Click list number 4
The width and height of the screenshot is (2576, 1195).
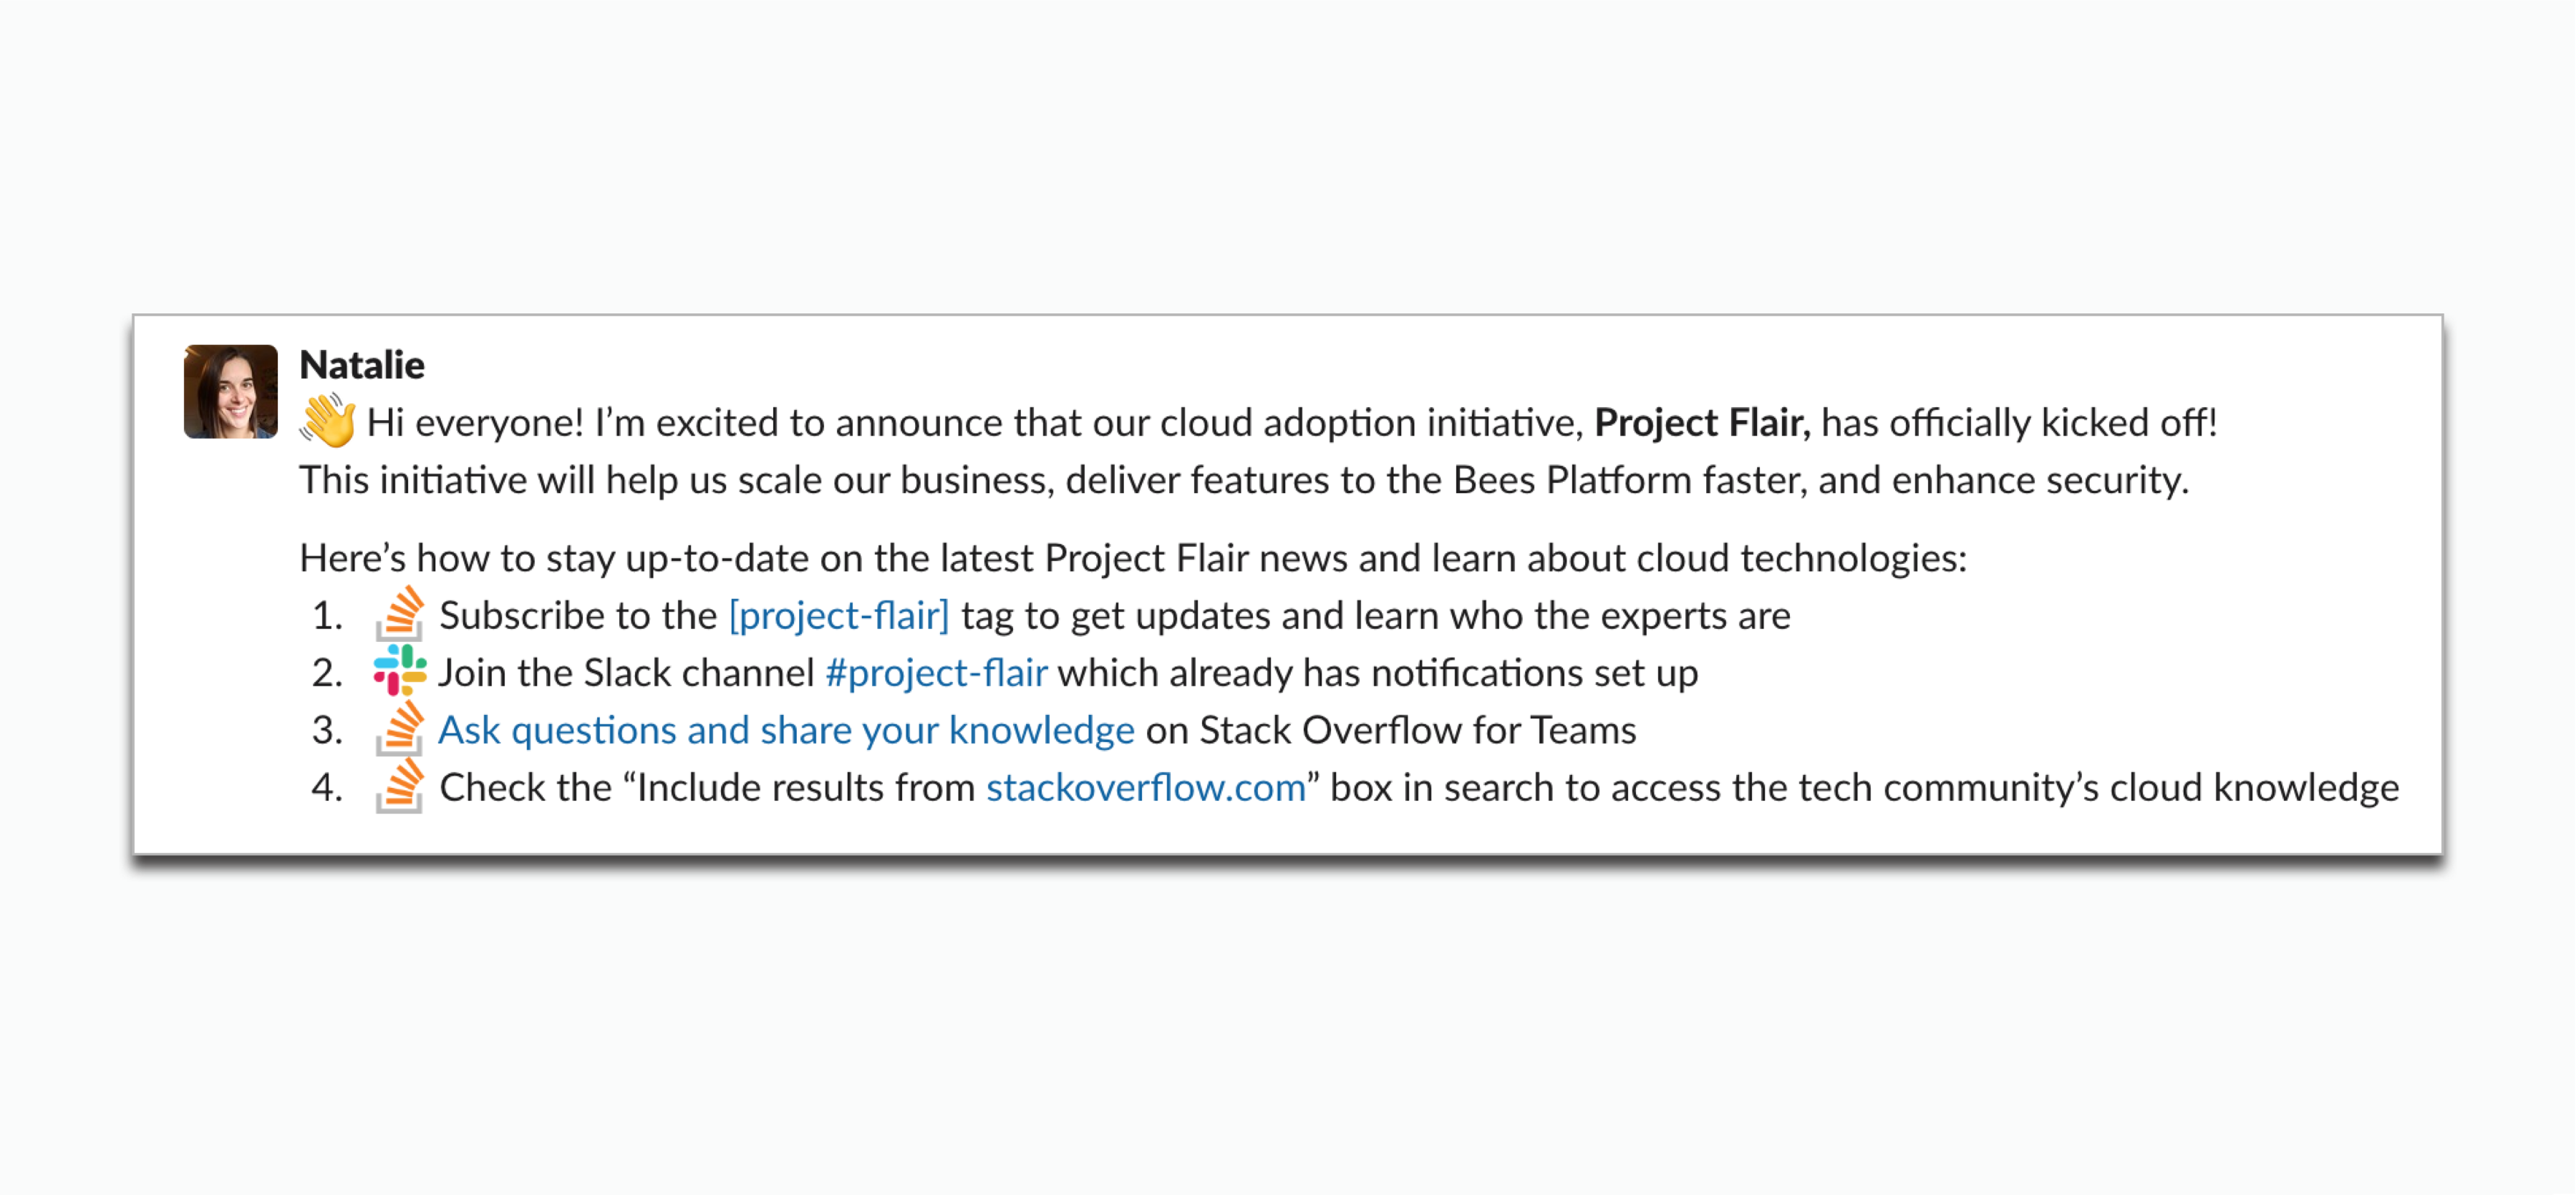(327, 789)
